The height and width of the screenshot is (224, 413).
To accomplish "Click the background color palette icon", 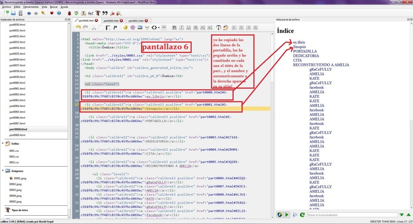I will click(226, 27).
